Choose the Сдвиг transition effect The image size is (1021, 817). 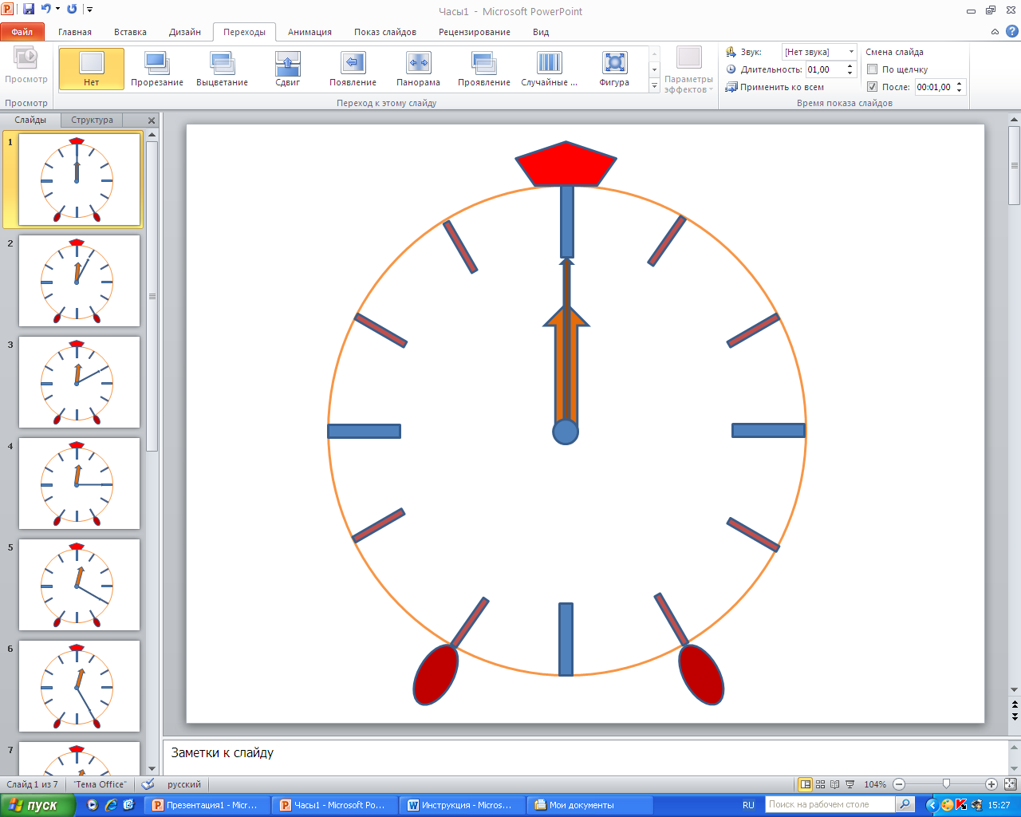click(287, 68)
